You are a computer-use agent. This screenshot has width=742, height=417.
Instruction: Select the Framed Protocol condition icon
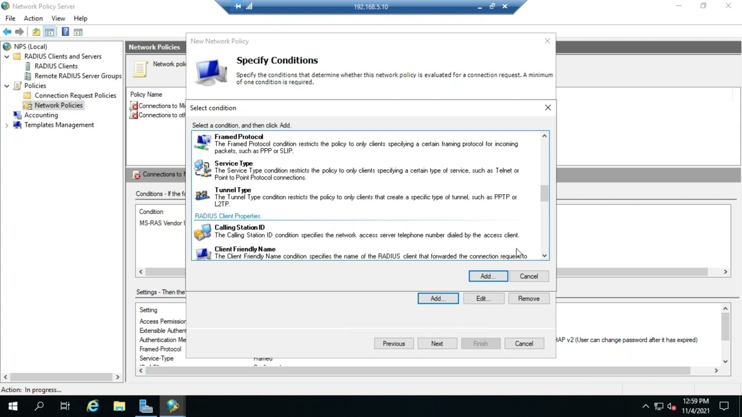coord(203,142)
